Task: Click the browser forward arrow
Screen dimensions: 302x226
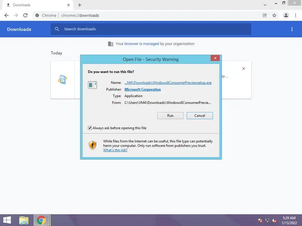Action: coord(16,15)
